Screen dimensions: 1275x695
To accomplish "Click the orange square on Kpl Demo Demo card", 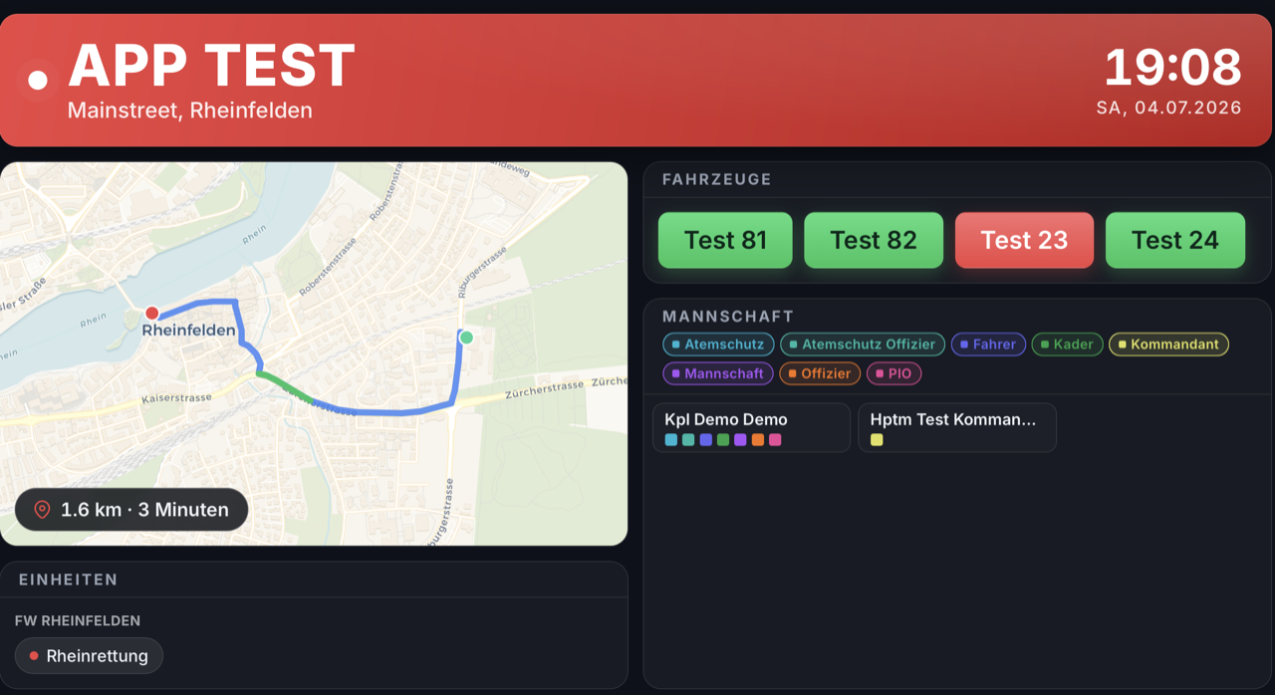I will tap(758, 439).
